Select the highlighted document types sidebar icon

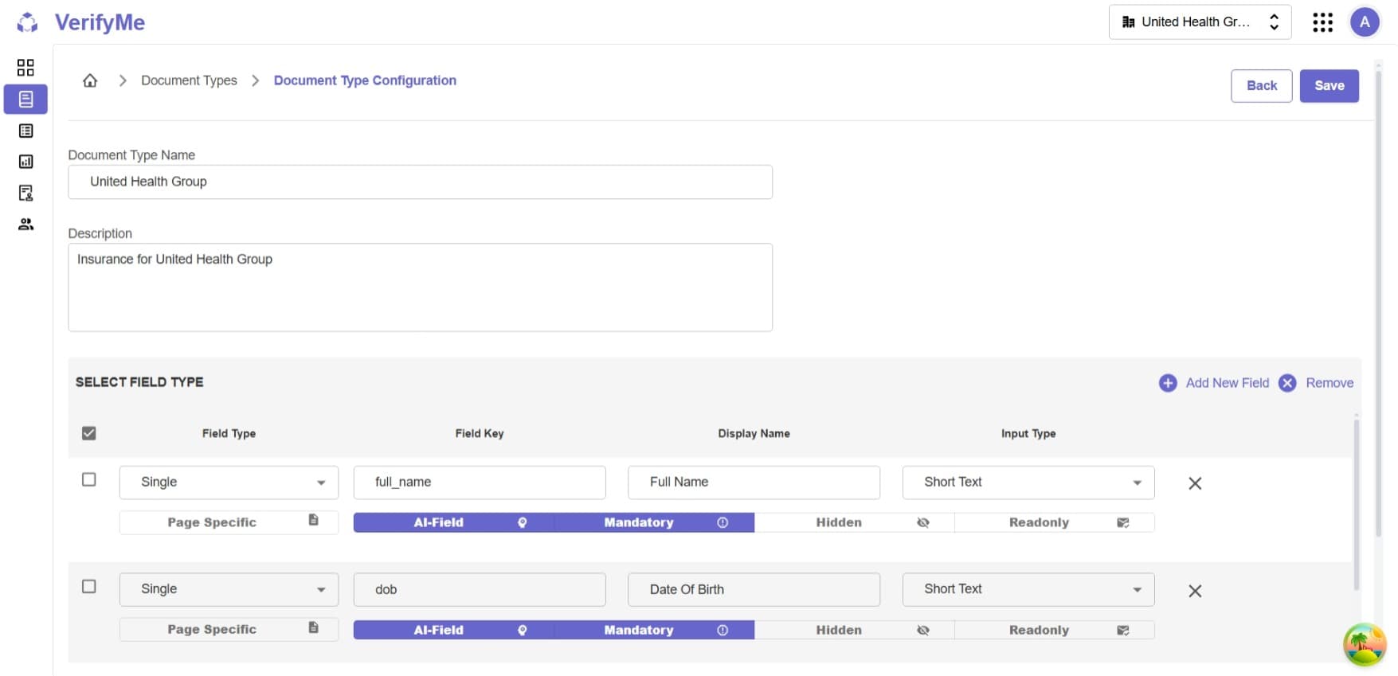25,100
